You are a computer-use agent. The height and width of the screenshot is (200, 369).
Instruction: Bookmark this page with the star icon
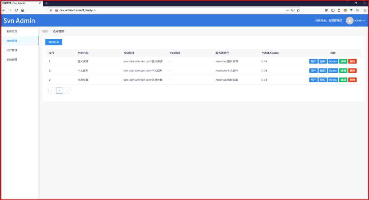[298, 10]
